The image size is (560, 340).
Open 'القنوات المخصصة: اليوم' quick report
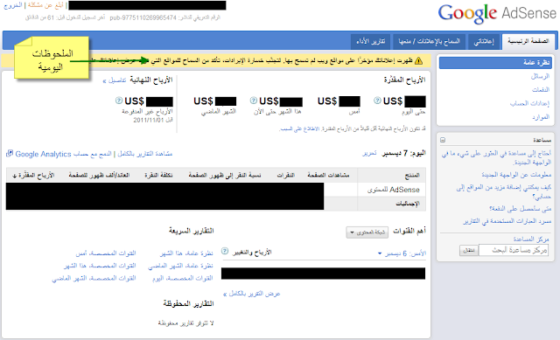pos(183,278)
